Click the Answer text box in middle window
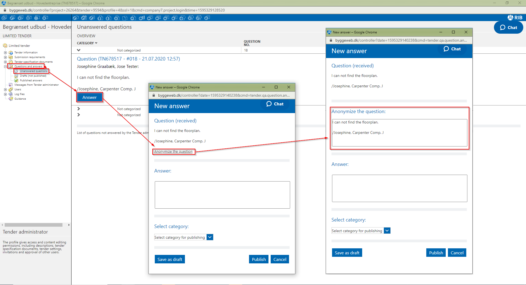 click(222, 195)
